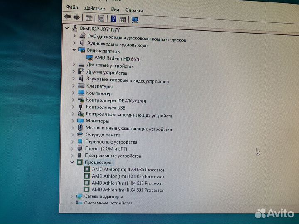The width and height of the screenshot is (299, 224).
Task: Select the Мониторы label
Action: pyautogui.click(x=98, y=121)
